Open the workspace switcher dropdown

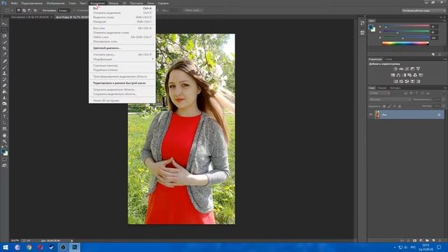pyautogui.click(x=423, y=10)
